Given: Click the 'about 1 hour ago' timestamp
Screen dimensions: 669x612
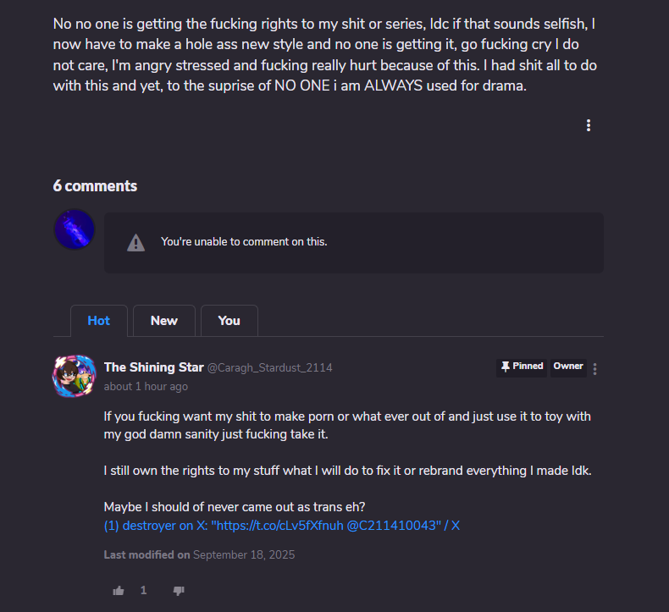Looking at the screenshot, I should coord(146,387).
